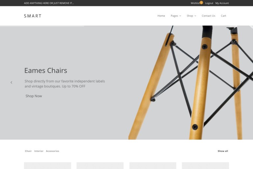Expand the Shop menu chevron

195,16
